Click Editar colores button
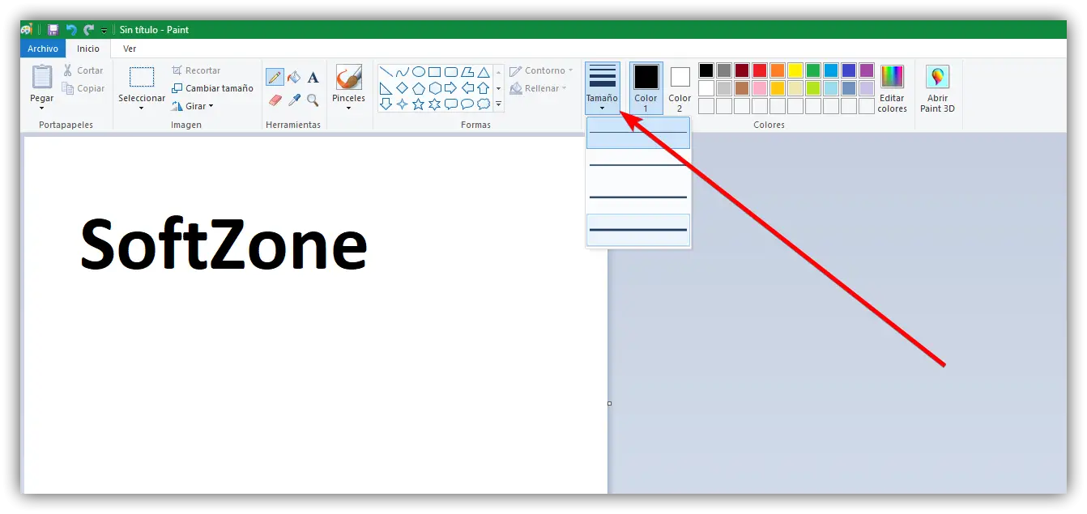 pos(892,89)
